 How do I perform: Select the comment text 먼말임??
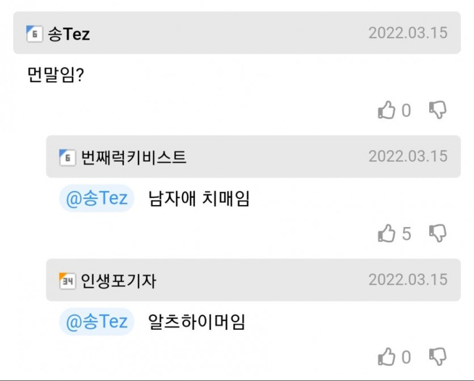56,76
